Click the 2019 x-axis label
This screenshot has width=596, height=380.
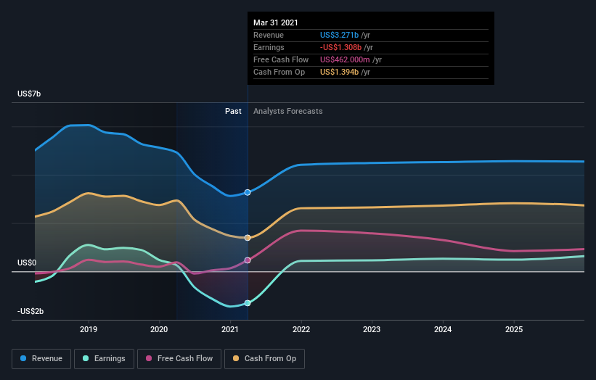click(x=89, y=329)
